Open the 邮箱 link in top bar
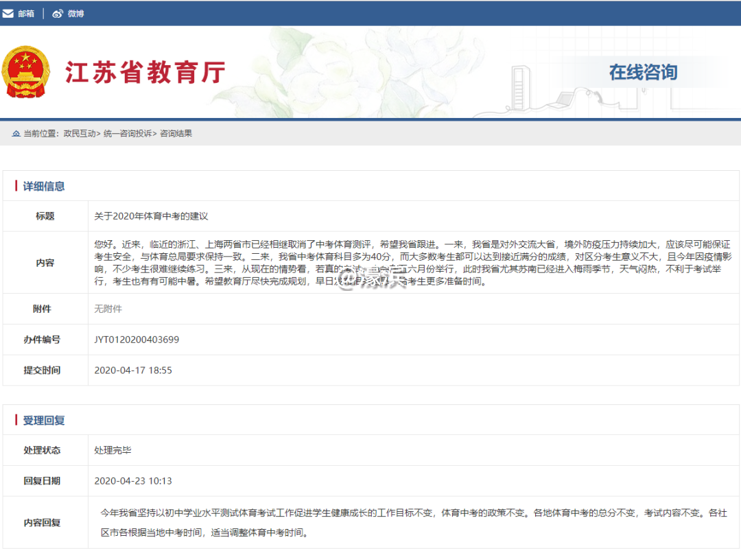This screenshot has width=741, height=553. tap(26, 14)
